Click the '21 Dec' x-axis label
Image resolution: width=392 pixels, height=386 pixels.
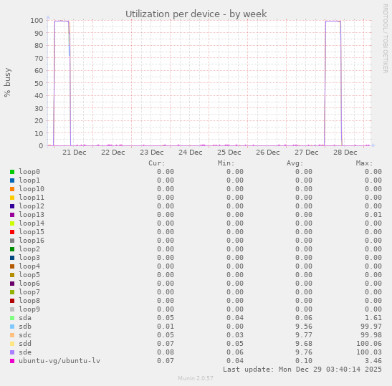click(x=75, y=153)
